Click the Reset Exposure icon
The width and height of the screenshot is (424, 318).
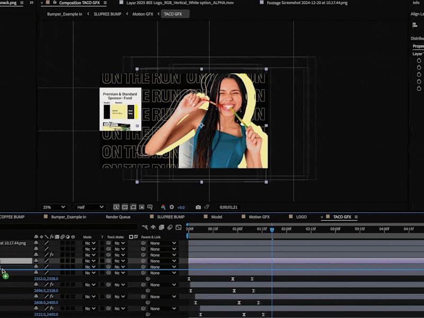[172, 207]
